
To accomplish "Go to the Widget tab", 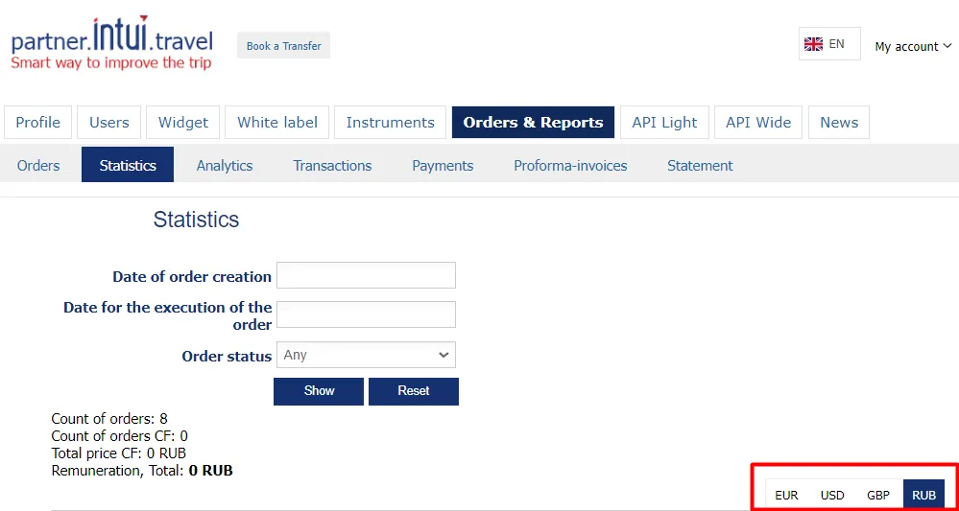I will (x=183, y=123).
